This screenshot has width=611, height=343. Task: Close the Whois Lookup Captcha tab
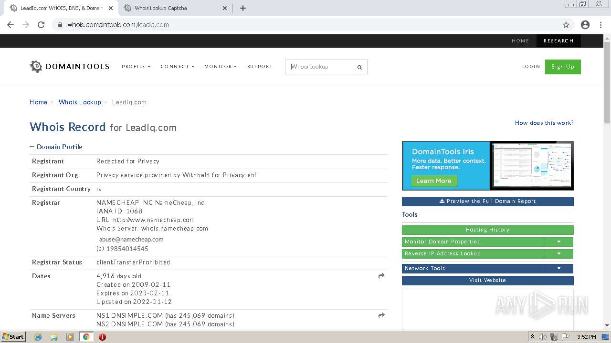[225, 8]
